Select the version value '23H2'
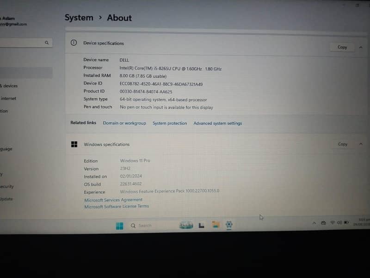The width and height of the screenshot is (370, 278). click(x=125, y=169)
